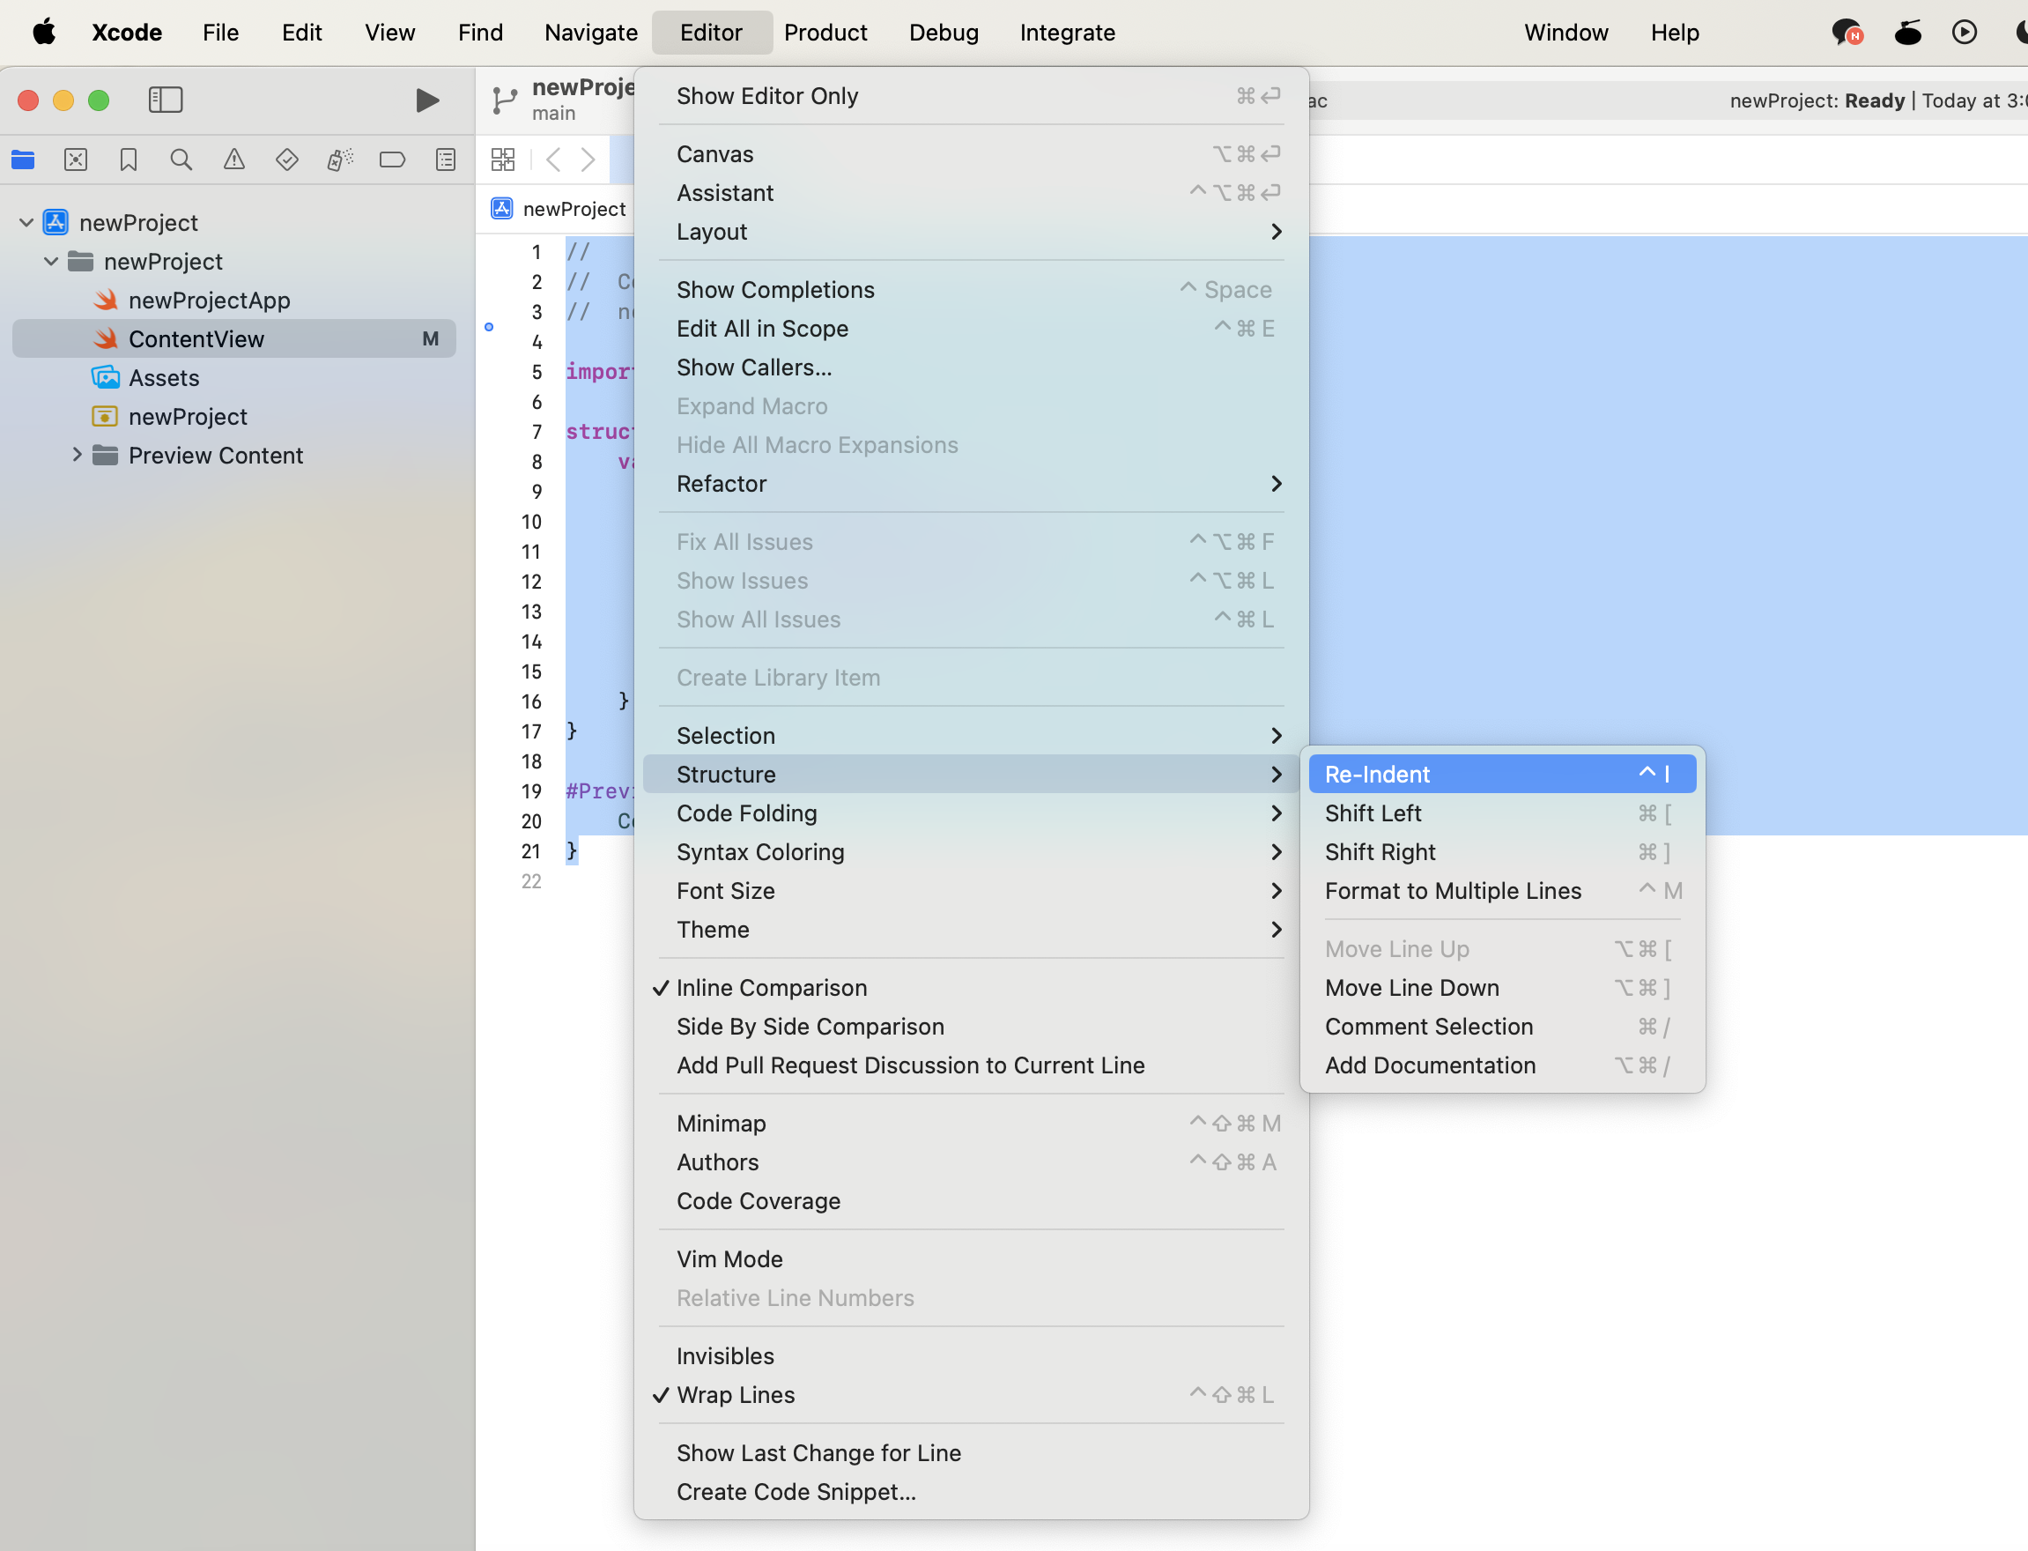Open the Debug menu
This screenshot has height=1551, width=2028.
coord(943,33)
